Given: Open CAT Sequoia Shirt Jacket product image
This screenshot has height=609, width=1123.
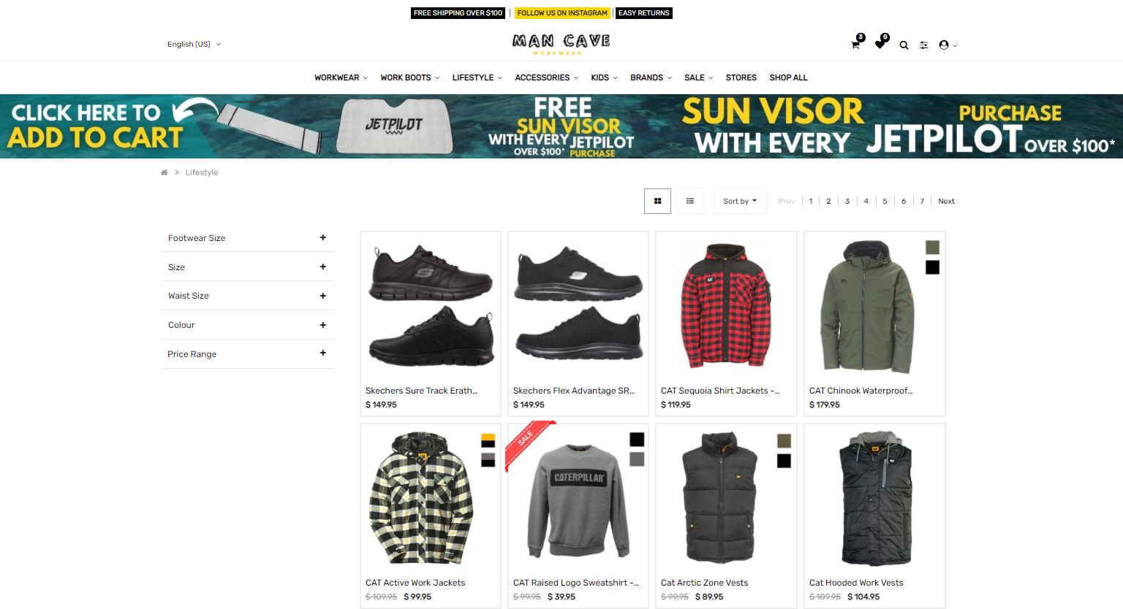Looking at the screenshot, I should click(726, 307).
